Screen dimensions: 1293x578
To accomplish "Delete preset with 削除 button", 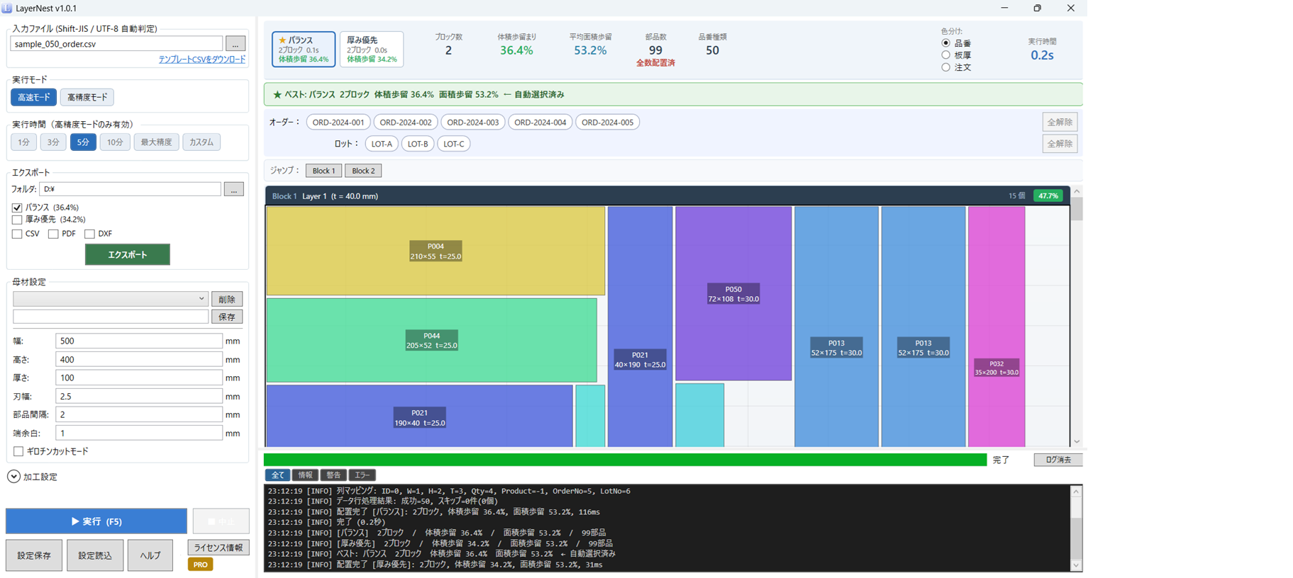I will [x=227, y=299].
